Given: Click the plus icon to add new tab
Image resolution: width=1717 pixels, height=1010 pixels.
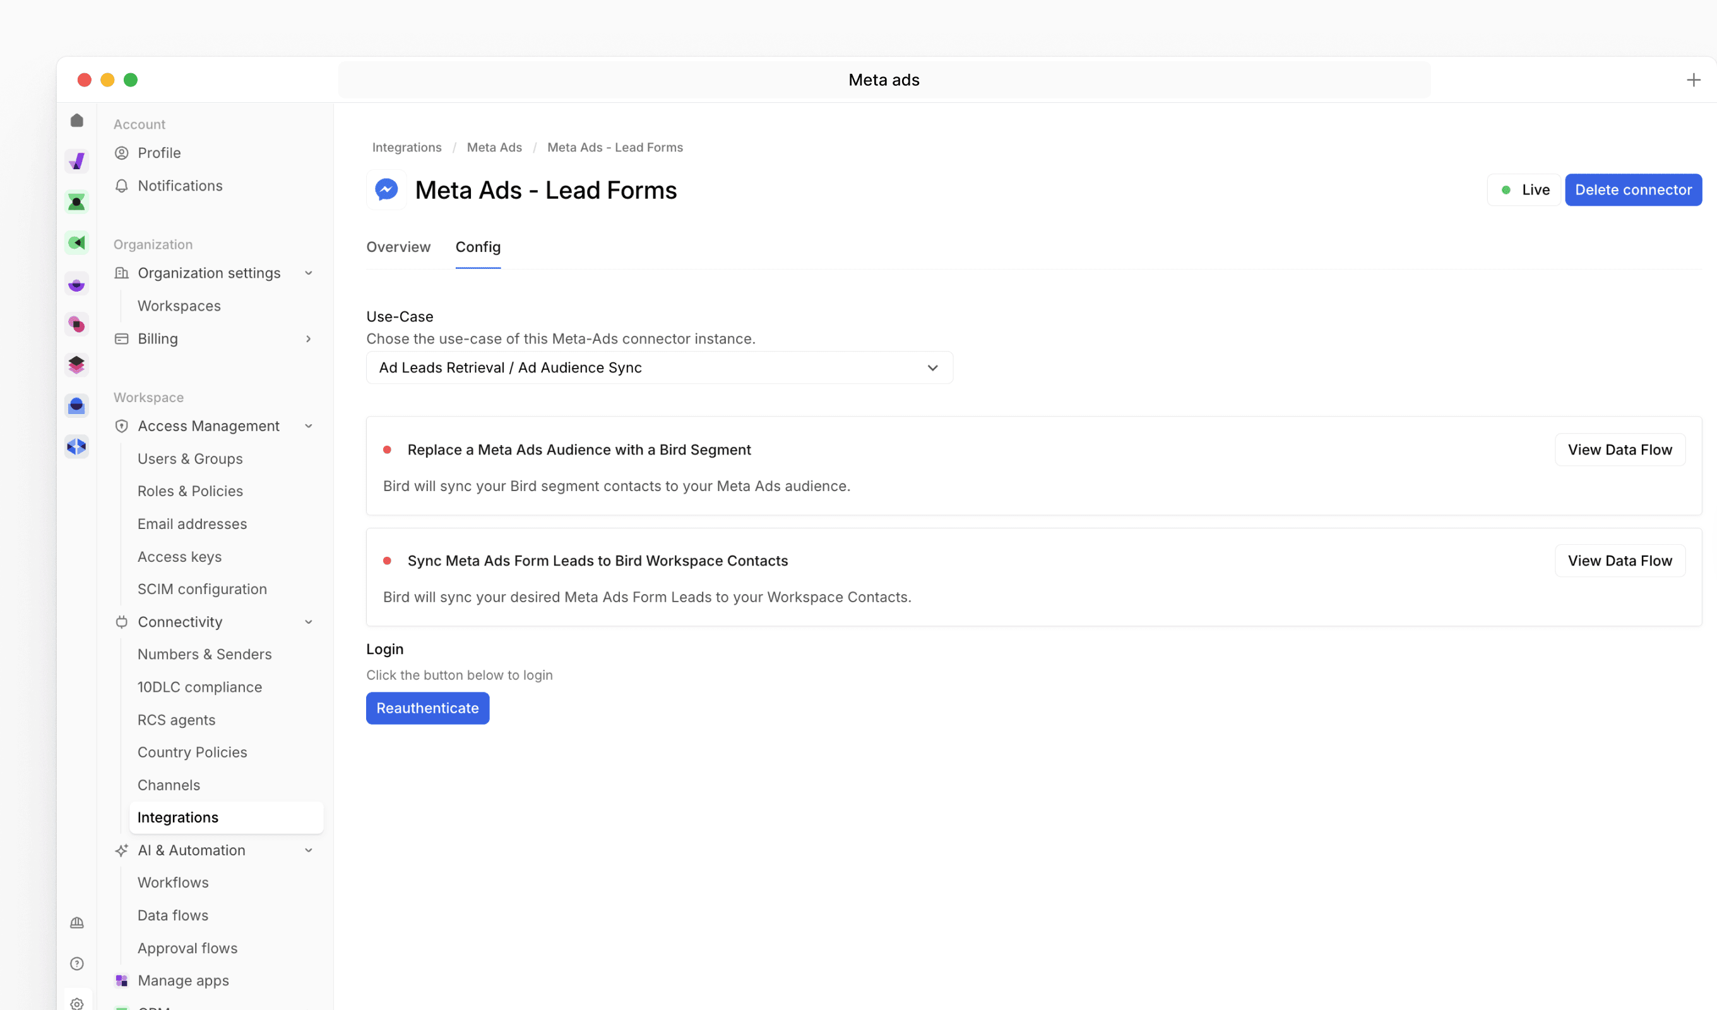Looking at the screenshot, I should (x=1693, y=80).
